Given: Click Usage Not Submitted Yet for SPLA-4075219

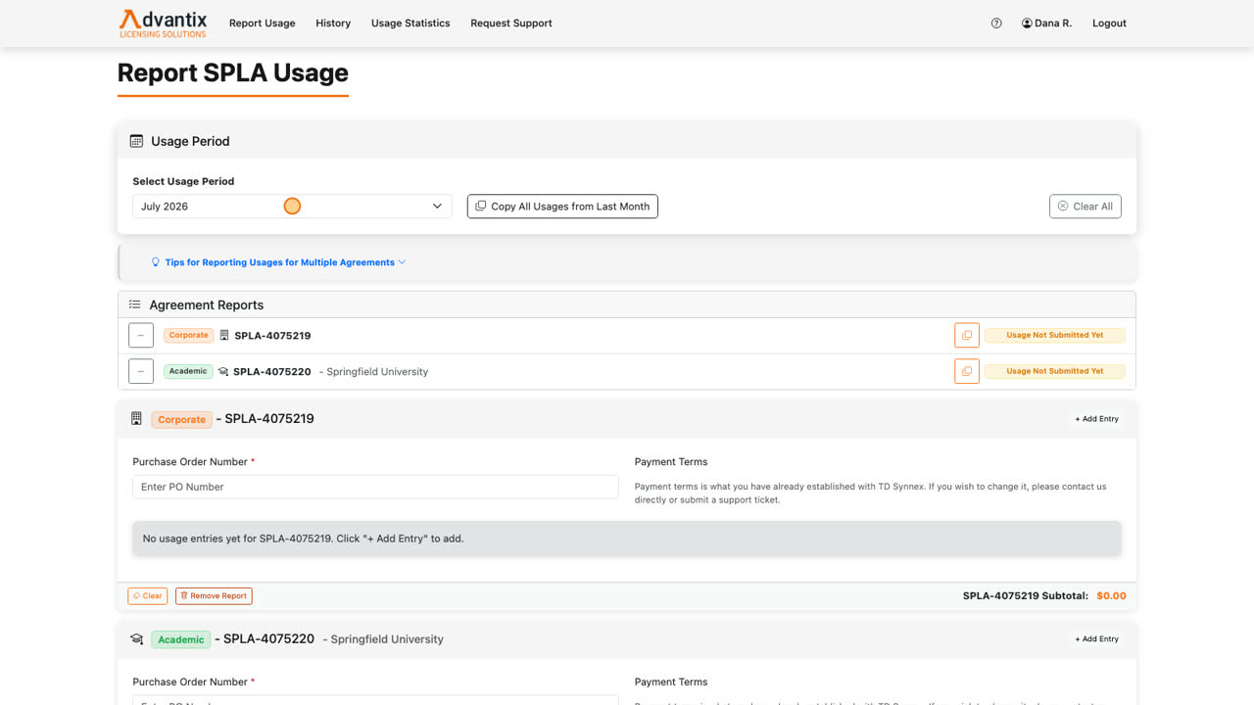Looking at the screenshot, I should tap(1055, 335).
